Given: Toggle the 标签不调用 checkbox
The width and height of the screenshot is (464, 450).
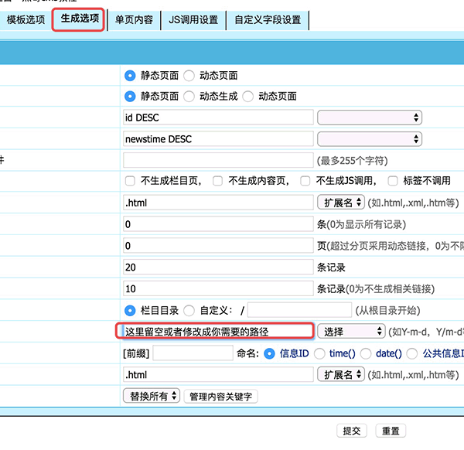Looking at the screenshot, I should (393, 181).
